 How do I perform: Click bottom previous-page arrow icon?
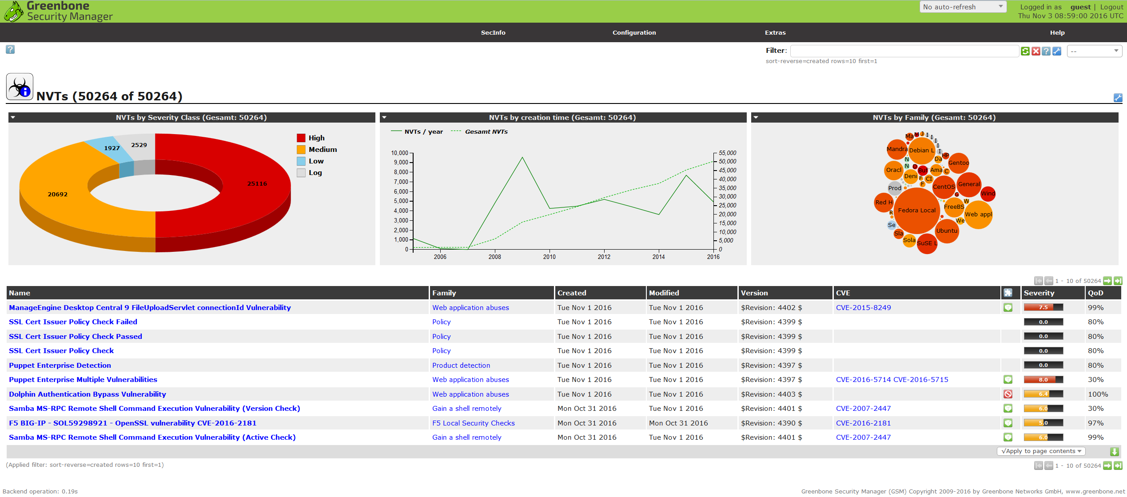click(1049, 465)
